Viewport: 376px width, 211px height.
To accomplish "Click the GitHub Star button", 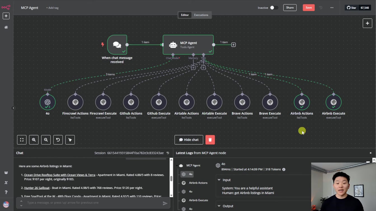I will [x=352, y=8].
